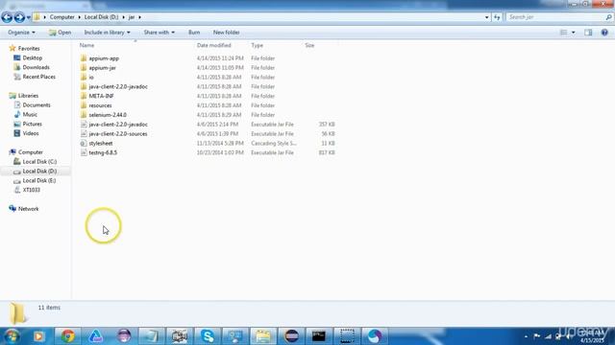This screenshot has height=345, width=615.
Task: Select the resources folder icon
Action: point(84,105)
